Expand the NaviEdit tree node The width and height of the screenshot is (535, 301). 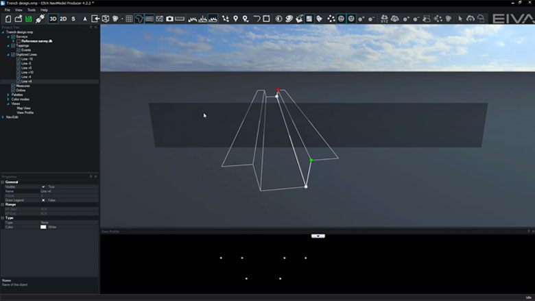(x=3, y=117)
